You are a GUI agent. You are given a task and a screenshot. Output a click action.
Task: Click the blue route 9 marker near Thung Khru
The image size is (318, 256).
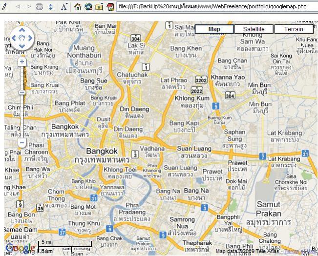(109, 229)
